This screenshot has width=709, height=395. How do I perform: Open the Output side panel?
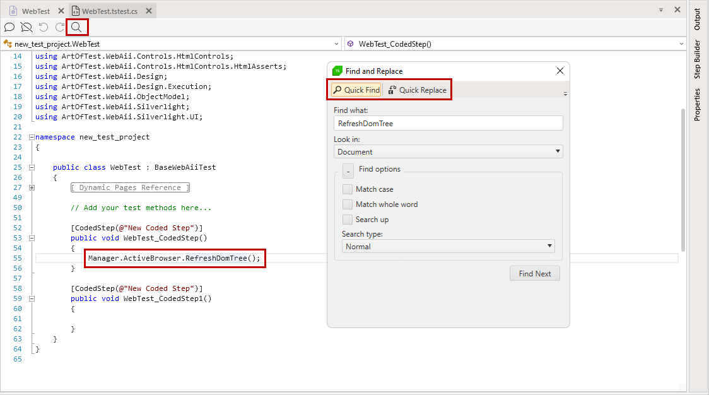[697, 20]
